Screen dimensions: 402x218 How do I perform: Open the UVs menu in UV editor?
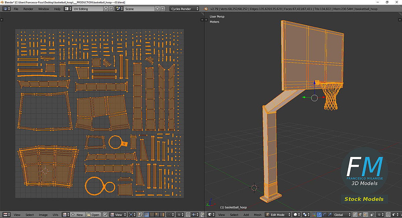point(55,215)
